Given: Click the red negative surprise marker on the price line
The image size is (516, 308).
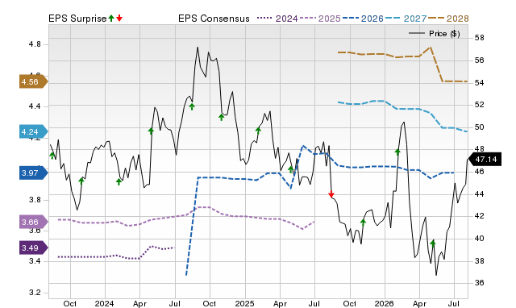Looking at the screenshot, I should tap(331, 194).
